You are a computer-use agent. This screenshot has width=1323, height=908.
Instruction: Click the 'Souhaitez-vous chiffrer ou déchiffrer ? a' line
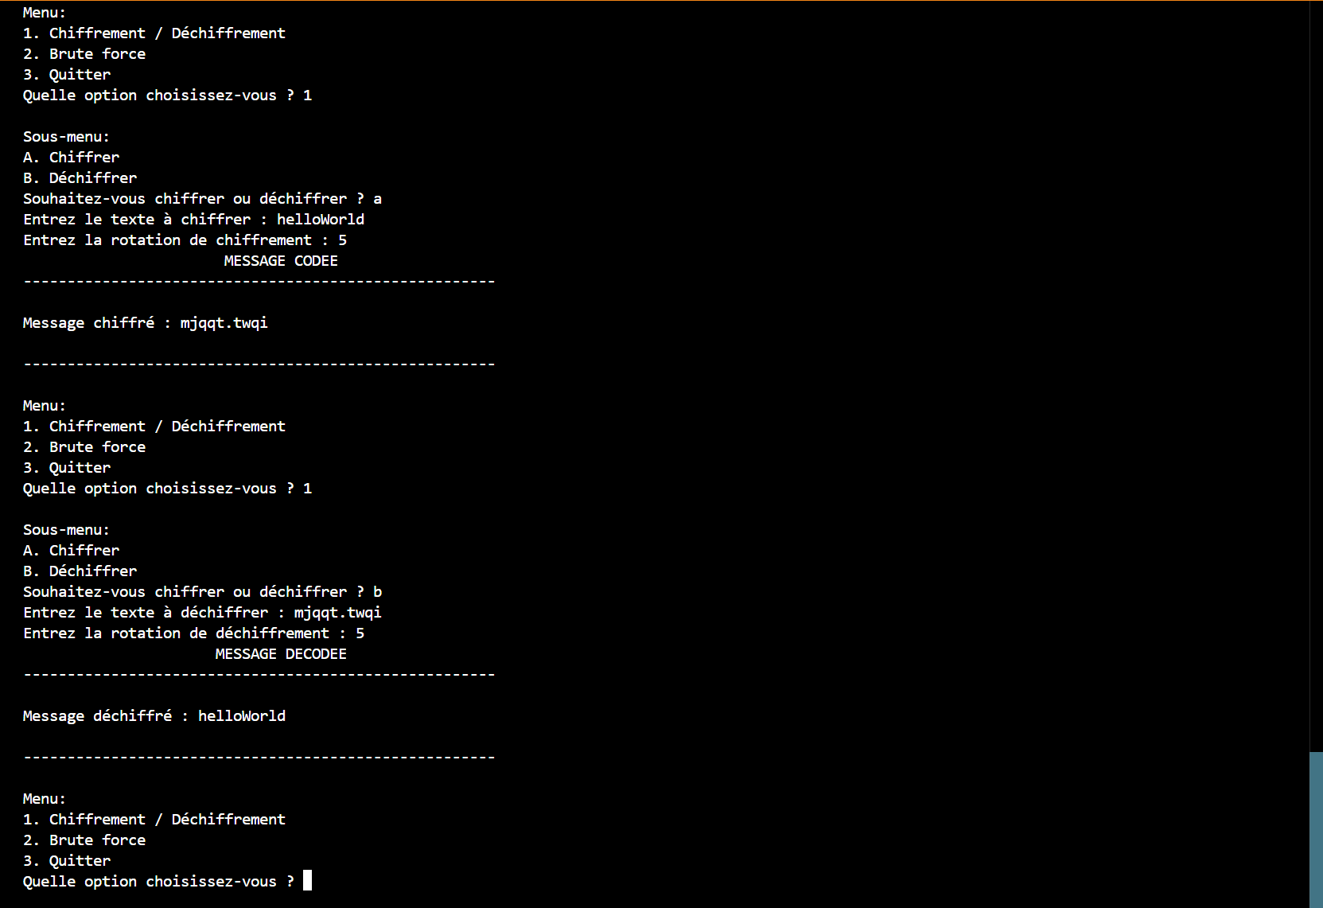202,199
